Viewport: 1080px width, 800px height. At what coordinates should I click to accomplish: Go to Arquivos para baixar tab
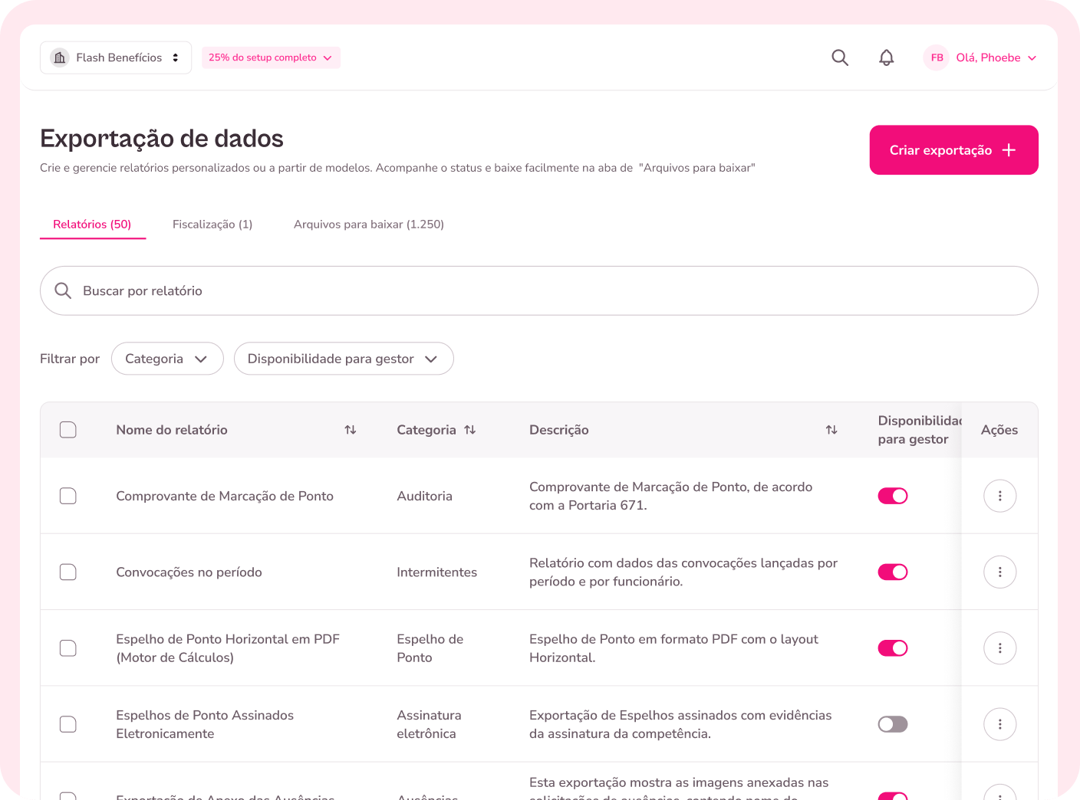(368, 225)
